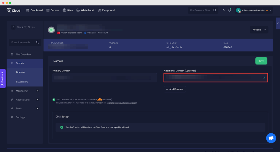Viewport: 280px width, 152px height.
Task: Open the additional domain external link icon
Action: (x=264, y=78)
